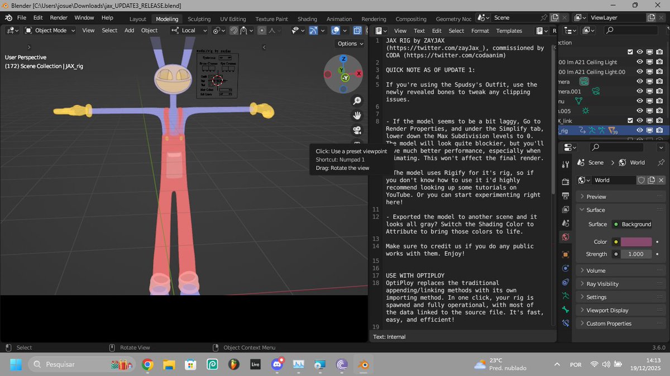Screen dimensions: 670x376
Task: Click the blue Z axis on navigation gizmo
Action: click(x=343, y=58)
